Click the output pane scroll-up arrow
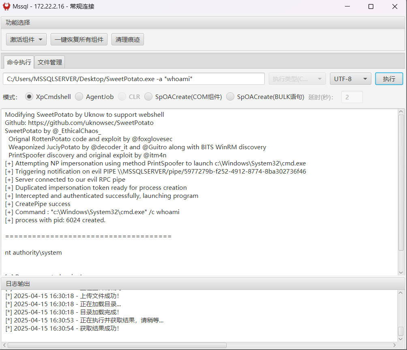This screenshot has height=350, width=407. click(x=401, y=112)
